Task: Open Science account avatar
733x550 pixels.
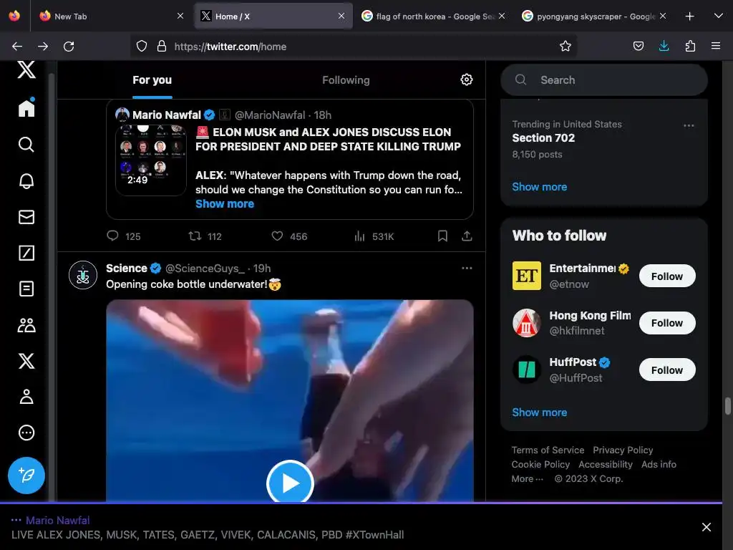Action: (x=83, y=275)
